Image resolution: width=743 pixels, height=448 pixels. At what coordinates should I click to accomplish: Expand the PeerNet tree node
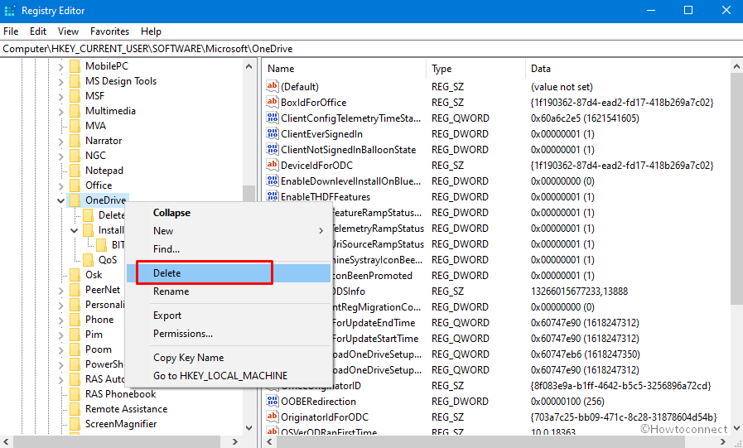click(x=60, y=291)
